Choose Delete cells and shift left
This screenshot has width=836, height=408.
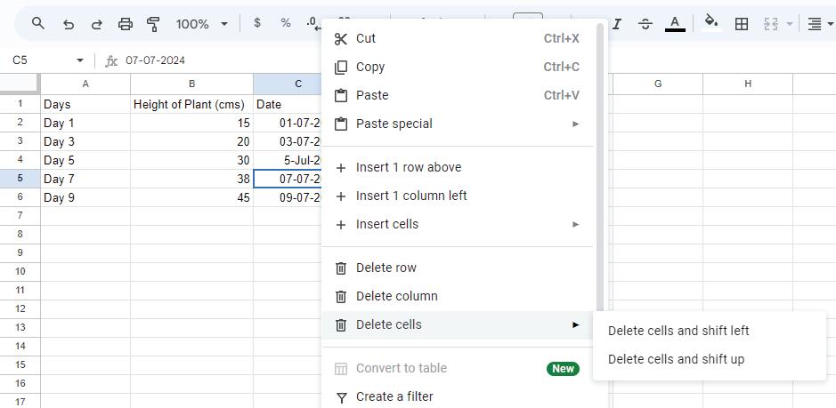pyautogui.click(x=678, y=331)
